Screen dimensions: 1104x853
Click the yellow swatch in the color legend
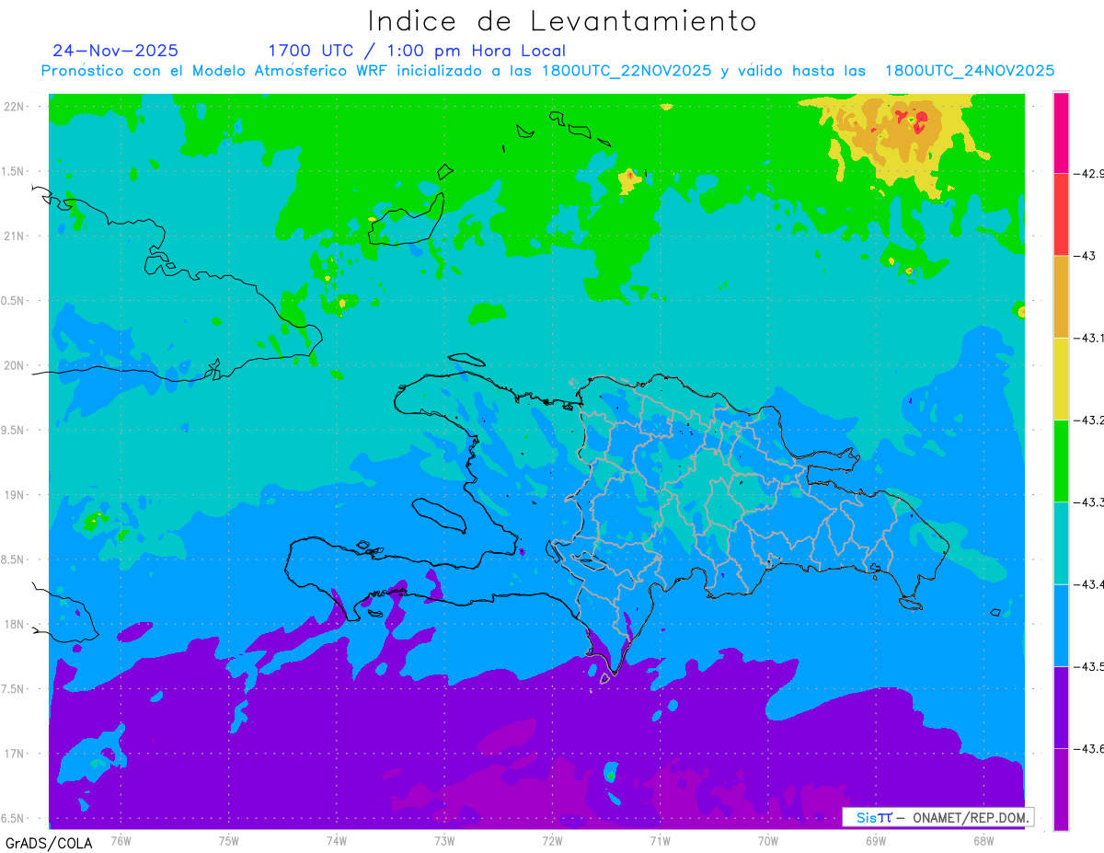click(x=1061, y=378)
